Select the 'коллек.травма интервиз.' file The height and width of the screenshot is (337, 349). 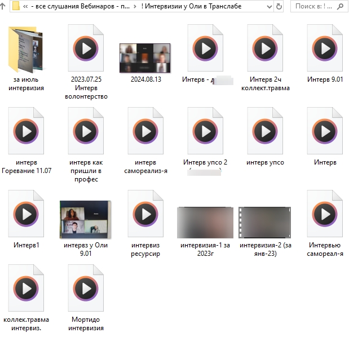(x=26, y=290)
